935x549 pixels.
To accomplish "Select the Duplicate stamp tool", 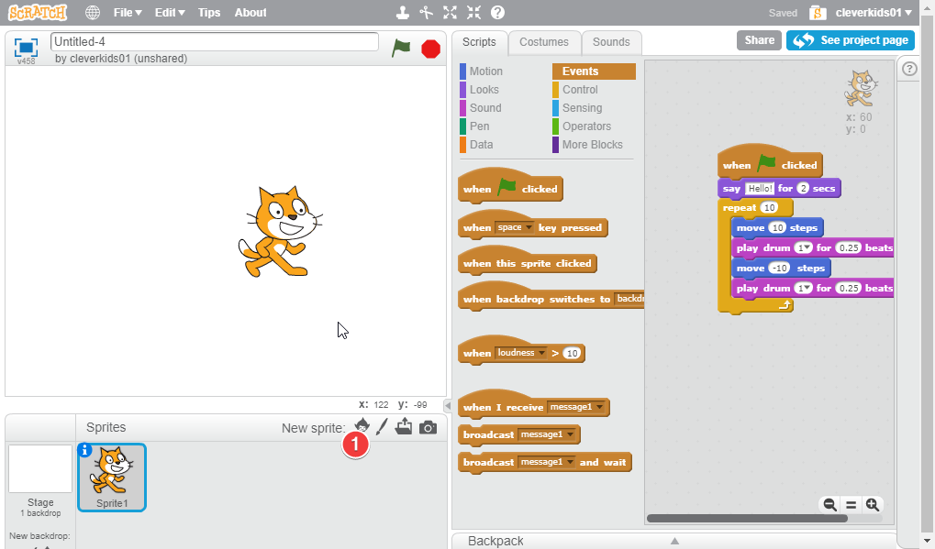I will (403, 13).
